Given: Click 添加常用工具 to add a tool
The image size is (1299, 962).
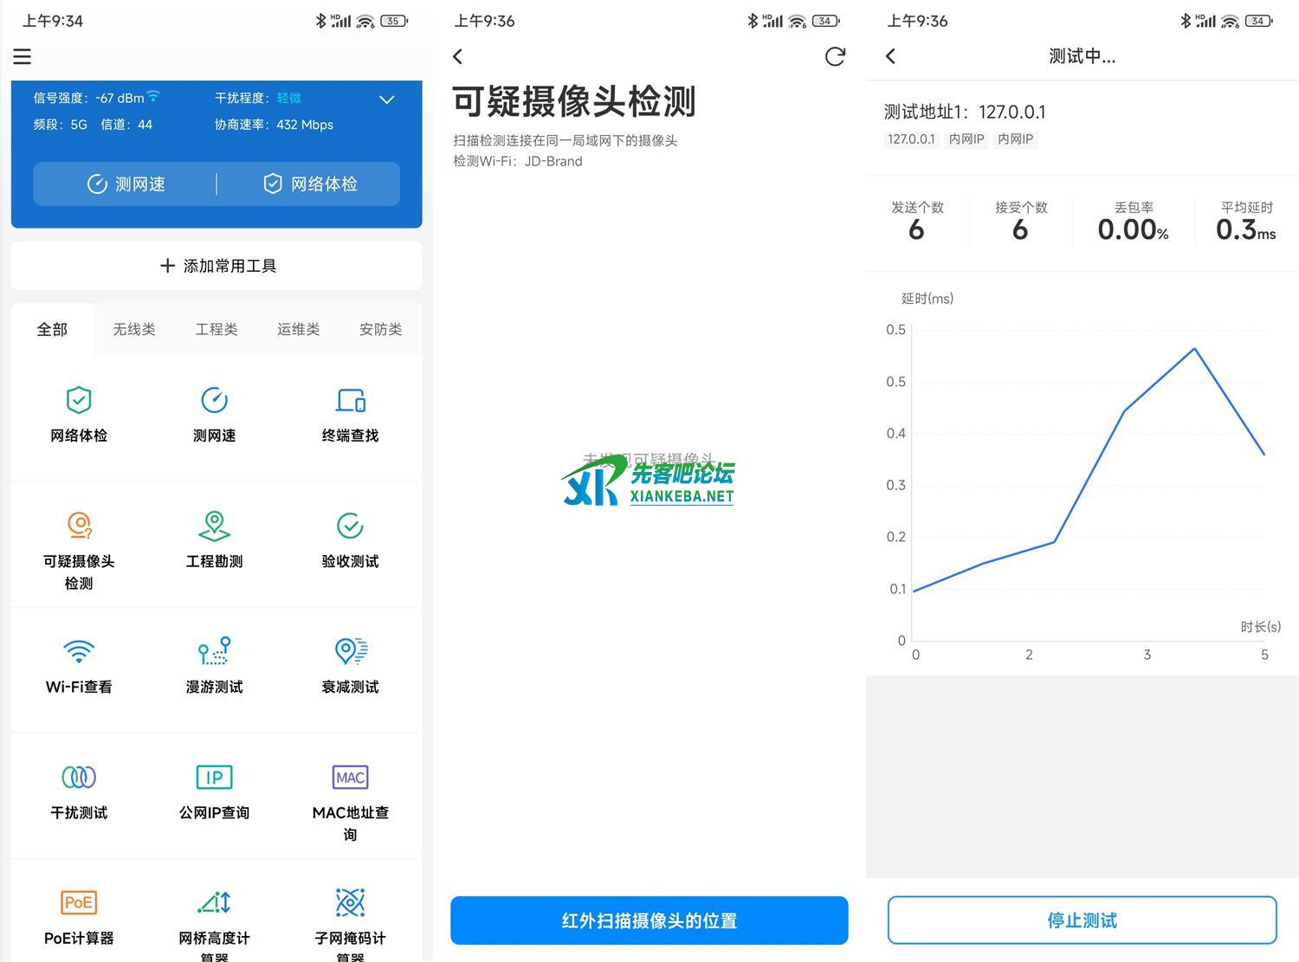Looking at the screenshot, I should 216,266.
